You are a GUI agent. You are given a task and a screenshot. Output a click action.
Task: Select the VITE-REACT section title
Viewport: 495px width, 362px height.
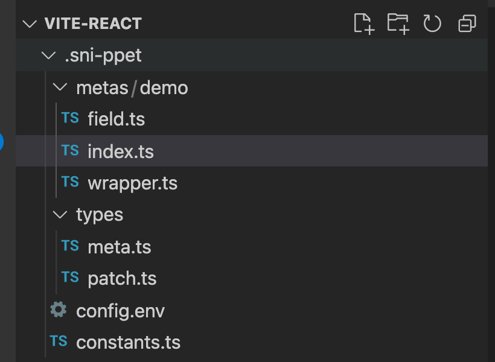(x=93, y=24)
